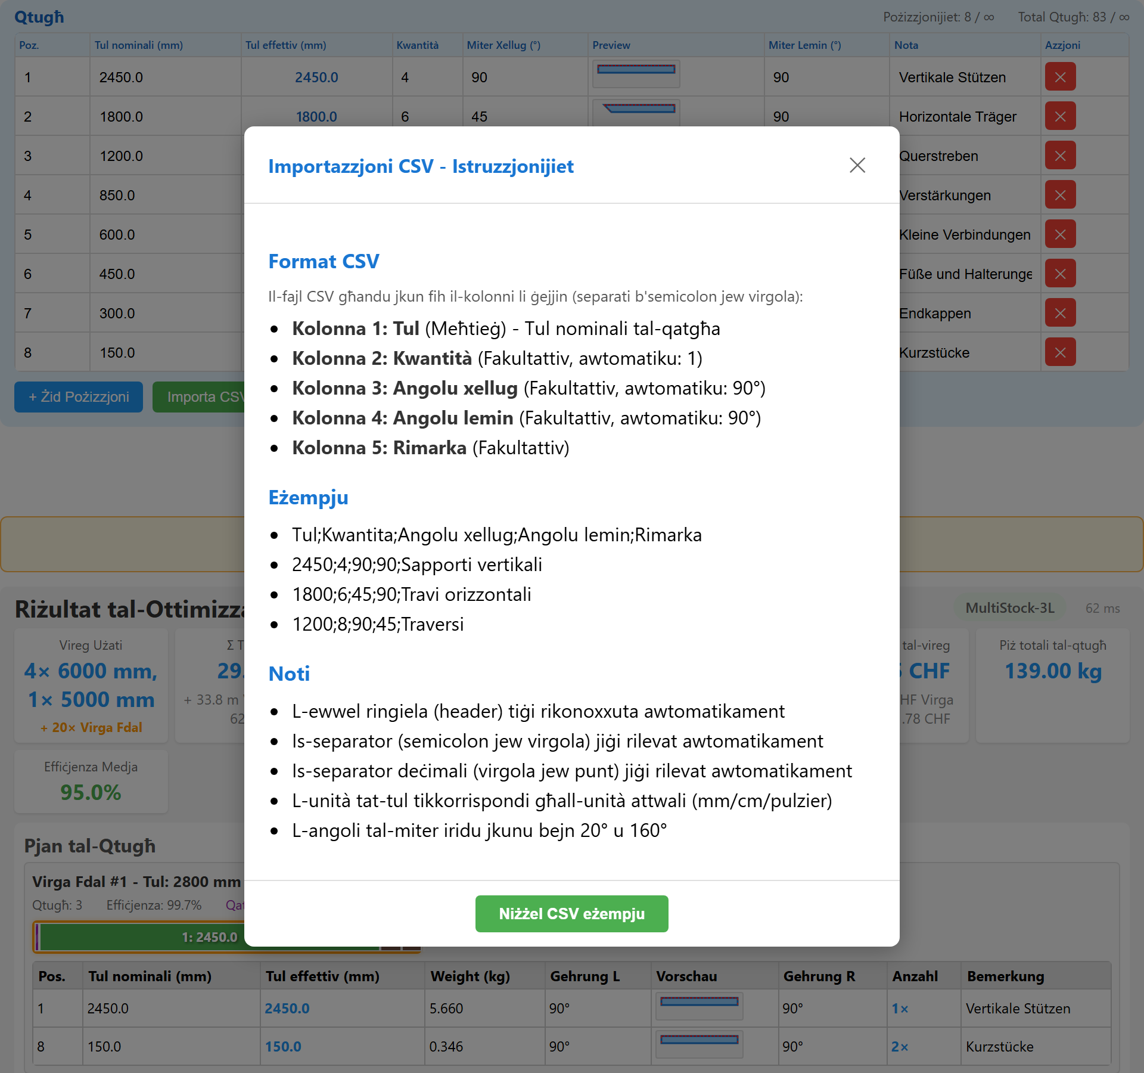Edit nominal length 300.0 in row 7
Viewport: 1144px width, 1073px height.
[166, 314]
